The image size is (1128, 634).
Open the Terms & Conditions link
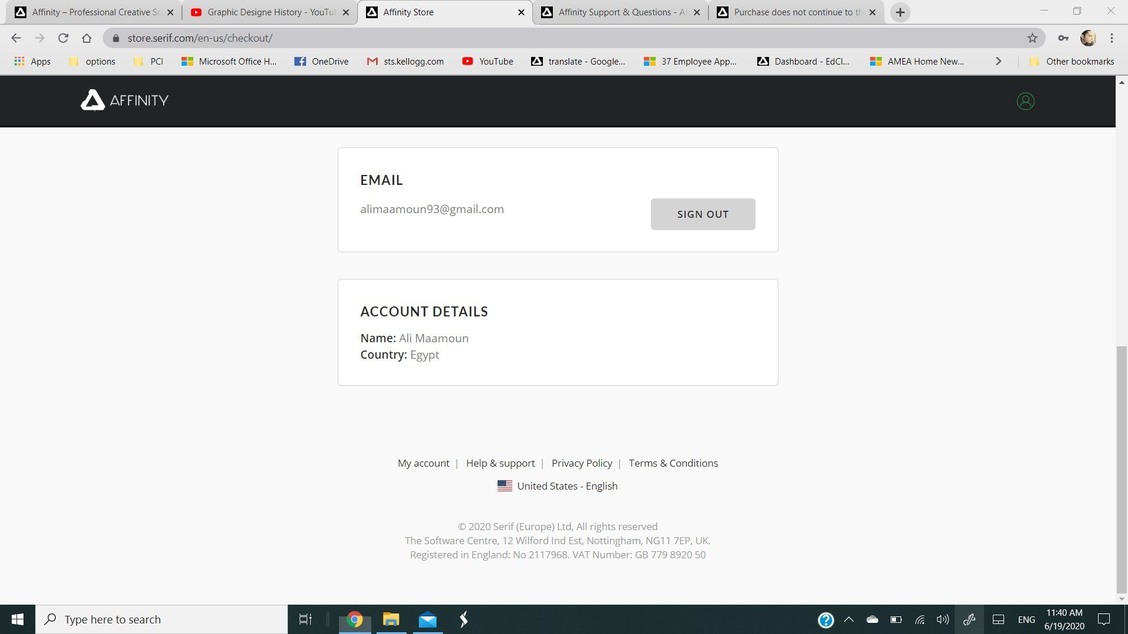pos(673,463)
